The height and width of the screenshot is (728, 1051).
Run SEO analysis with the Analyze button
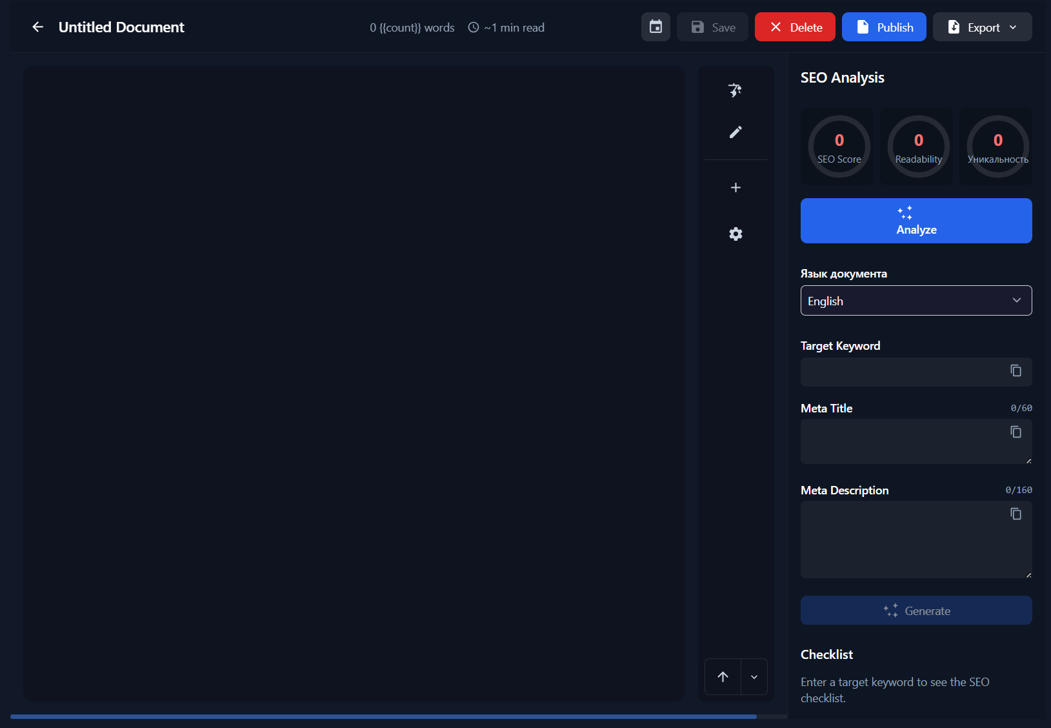pyautogui.click(x=916, y=221)
